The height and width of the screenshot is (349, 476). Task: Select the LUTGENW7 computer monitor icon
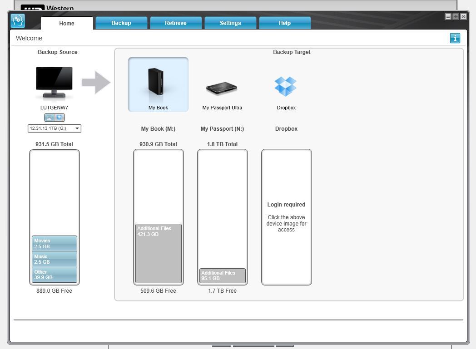(x=55, y=83)
